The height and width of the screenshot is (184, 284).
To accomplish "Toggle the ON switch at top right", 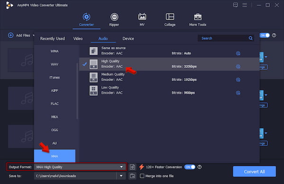I will pos(265,36).
